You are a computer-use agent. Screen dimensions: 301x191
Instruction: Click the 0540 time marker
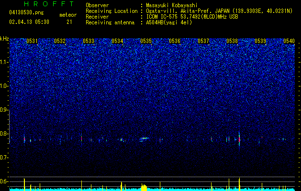pos(289,41)
